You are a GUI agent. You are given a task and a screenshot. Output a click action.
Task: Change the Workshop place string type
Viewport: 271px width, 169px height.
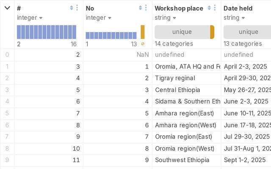(165, 18)
